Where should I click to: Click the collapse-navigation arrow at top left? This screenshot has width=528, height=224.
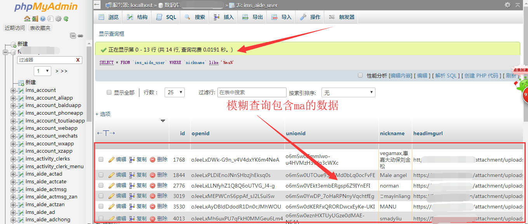pyautogui.click(x=97, y=5)
